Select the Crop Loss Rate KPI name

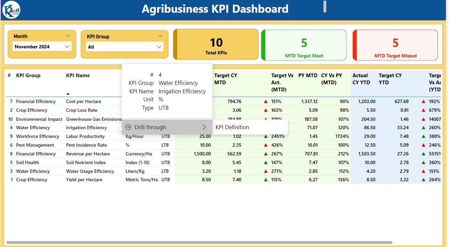pyautogui.click(x=82, y=111)
